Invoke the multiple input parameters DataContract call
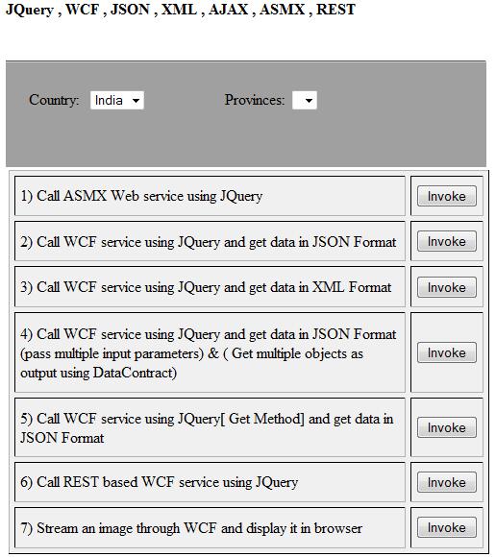This screenshot has height=557, width=496. point(447,352)
